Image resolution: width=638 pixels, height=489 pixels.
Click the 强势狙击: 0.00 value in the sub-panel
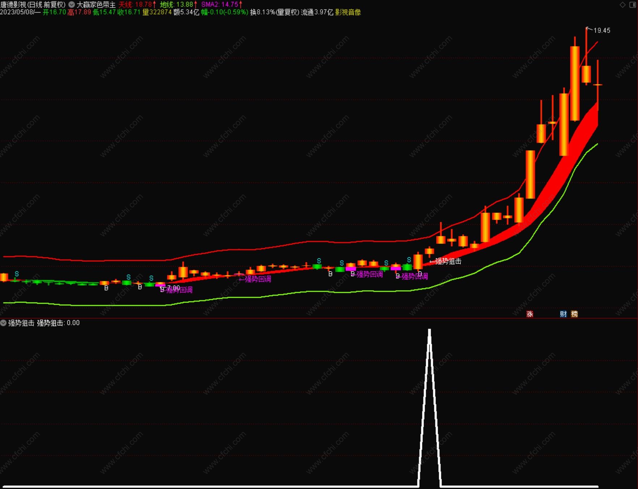click(x=58, y=323)
